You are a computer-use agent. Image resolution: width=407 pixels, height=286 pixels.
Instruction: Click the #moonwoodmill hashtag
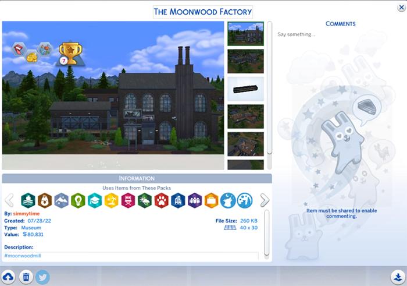[x=22, y=256]
